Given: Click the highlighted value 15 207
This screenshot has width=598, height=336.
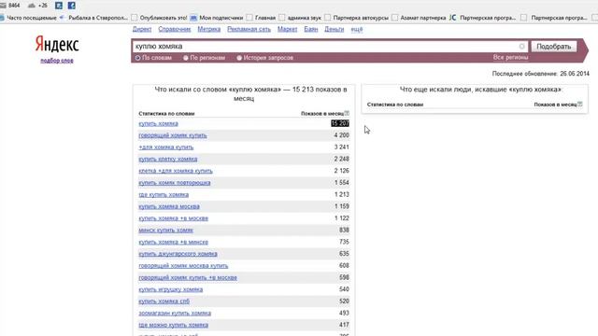Looking at the screenshot, I should pyautogui.click(x=340, y=123).
